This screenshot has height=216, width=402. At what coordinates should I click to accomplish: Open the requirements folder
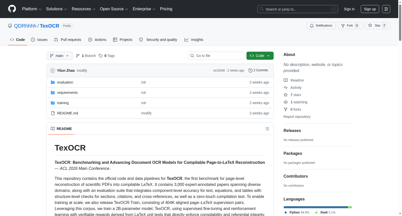(67, 93)
